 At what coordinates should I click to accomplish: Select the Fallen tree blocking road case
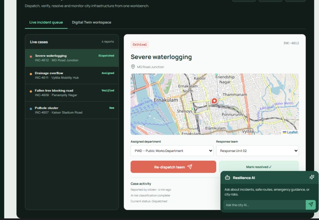click(x=72, y=93)
